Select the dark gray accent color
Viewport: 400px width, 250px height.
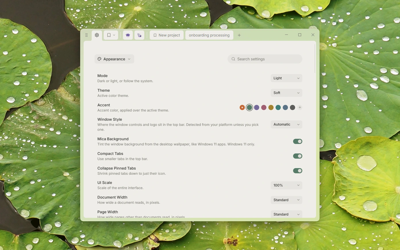293,107
